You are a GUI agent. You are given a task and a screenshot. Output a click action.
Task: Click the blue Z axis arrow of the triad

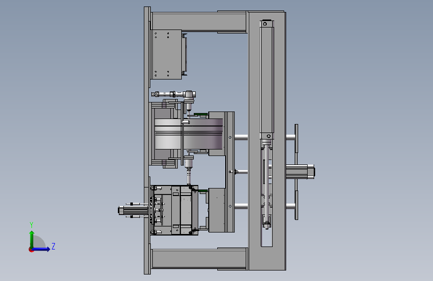click(41, 249)
